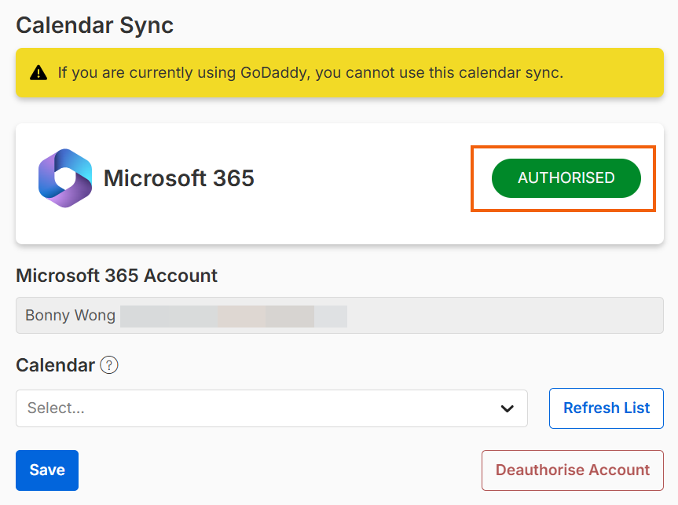The image size is (678, 505).
Task: Click the GoDaddy warning message text
Action: tap(310, 72)
